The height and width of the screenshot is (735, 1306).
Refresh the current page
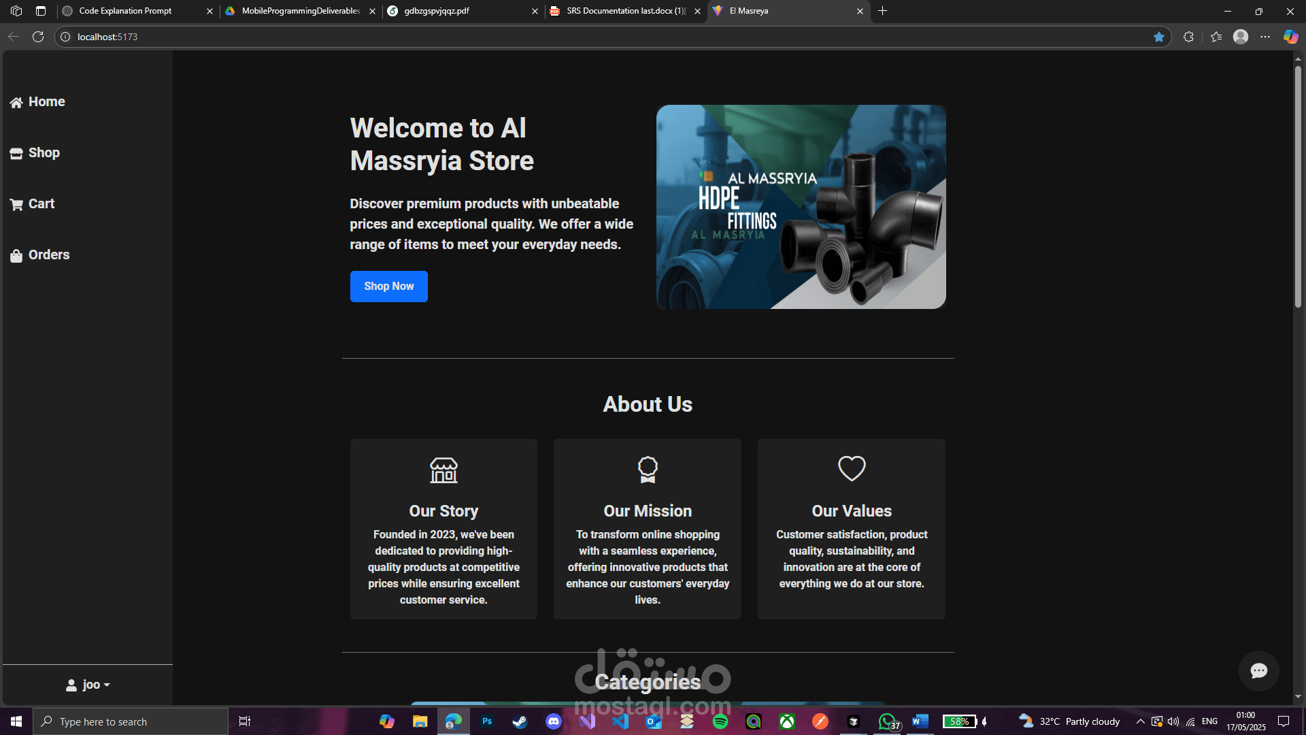click(38, 37)
